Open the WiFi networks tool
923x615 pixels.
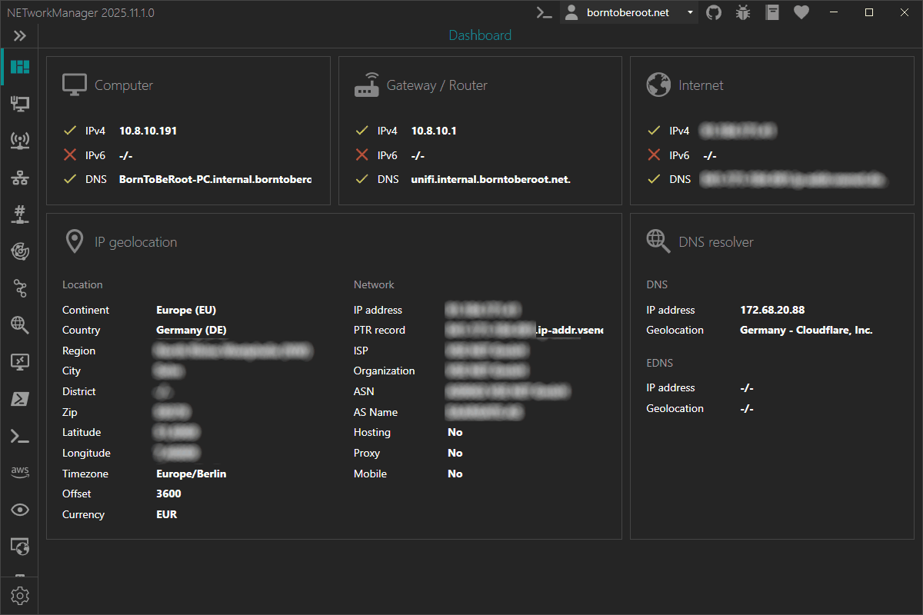pos(19,140)
